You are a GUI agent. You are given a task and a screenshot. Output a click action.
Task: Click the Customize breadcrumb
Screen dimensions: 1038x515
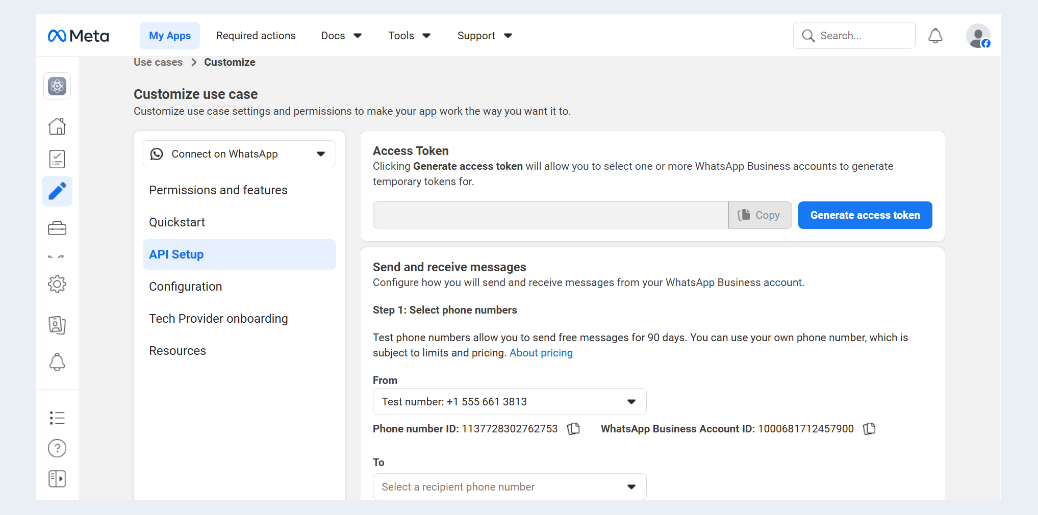[x=230, y=62]
